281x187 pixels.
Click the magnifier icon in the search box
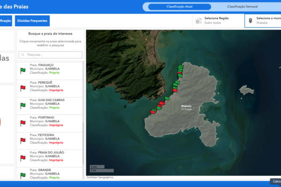pos(22,55)
